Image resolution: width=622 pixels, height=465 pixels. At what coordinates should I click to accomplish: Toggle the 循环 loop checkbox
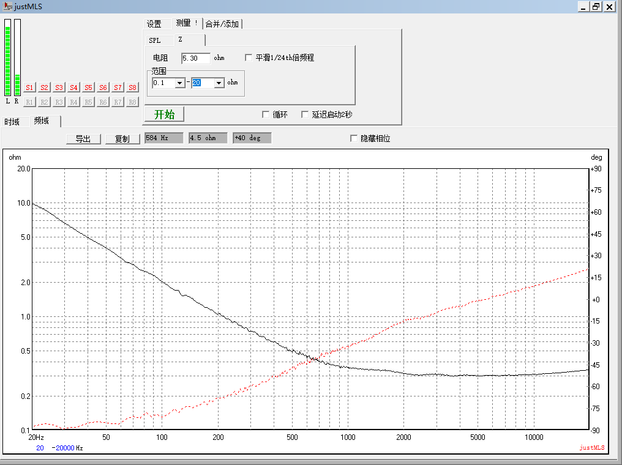[x=266, y=114]
